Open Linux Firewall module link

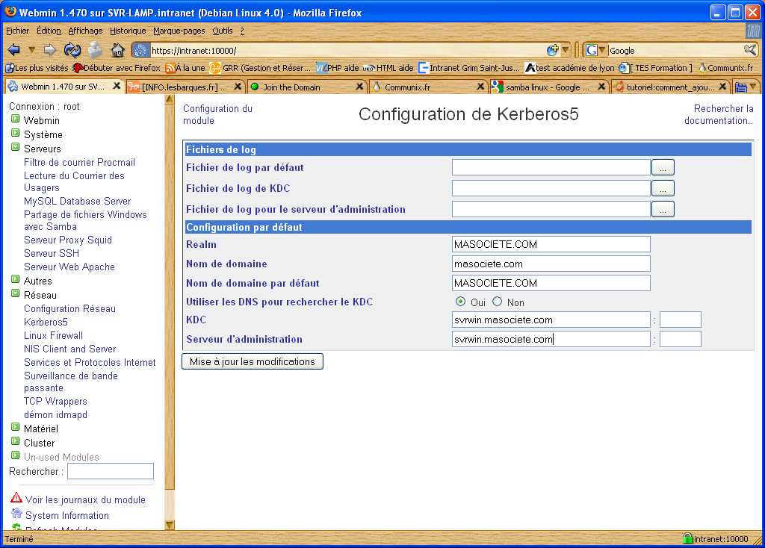(x=53, y=335)
